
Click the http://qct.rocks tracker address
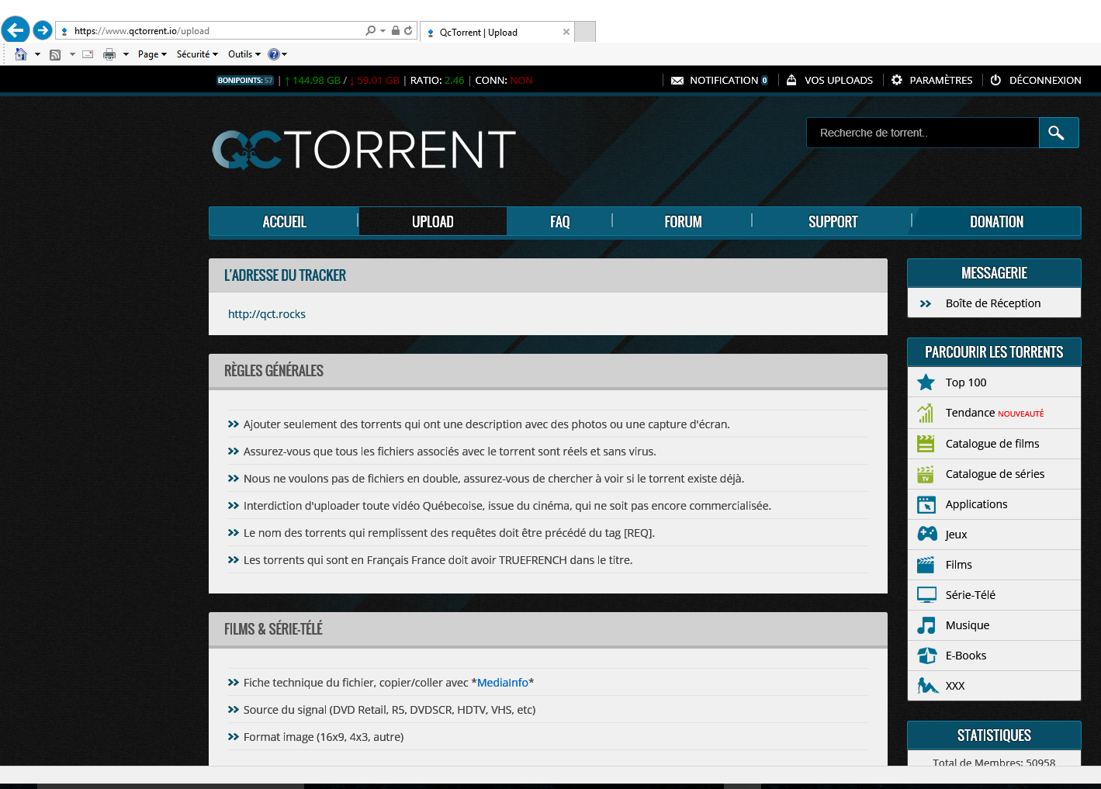click(x=267, y=314)
